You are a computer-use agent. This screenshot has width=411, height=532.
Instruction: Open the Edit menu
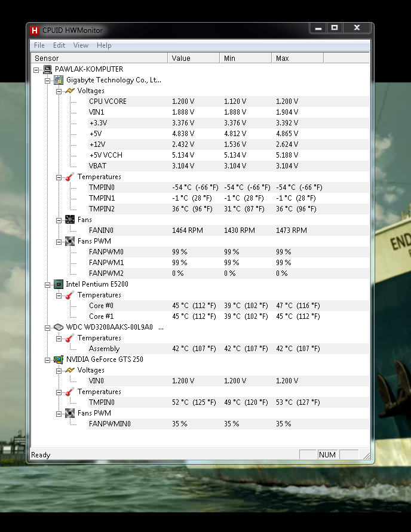pyautogui.click(x=59, y=45)
